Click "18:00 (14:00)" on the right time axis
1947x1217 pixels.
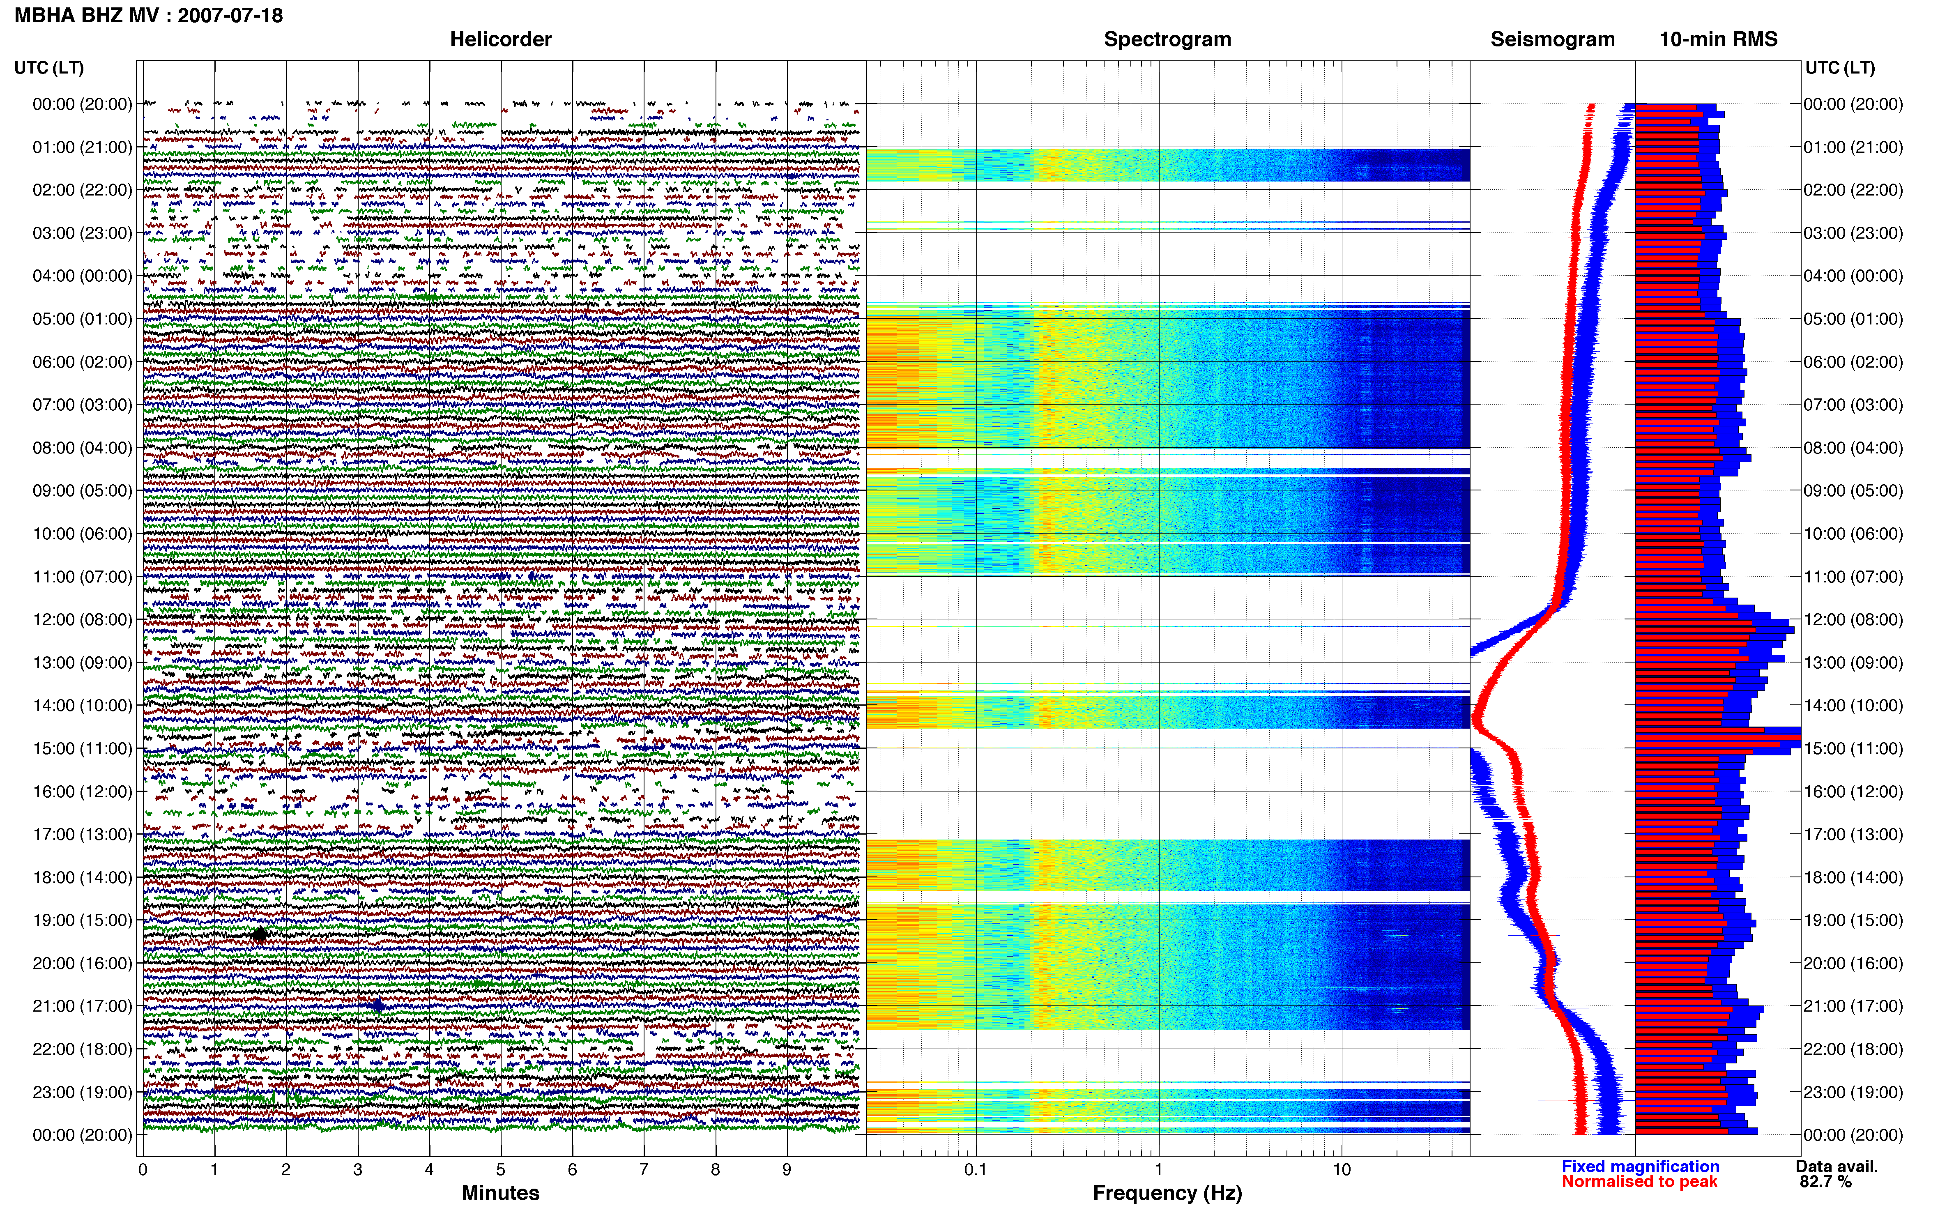[x=1853, y=877]
